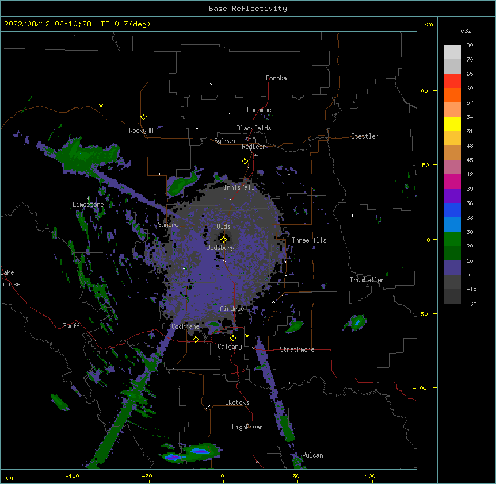Image resolution: width=496 pixels, height=484 pixels.
Task: Click the white asterisk above Limestone
Action: (89, 198)
